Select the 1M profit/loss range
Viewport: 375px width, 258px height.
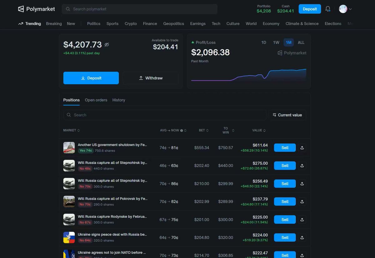[288, 42]
